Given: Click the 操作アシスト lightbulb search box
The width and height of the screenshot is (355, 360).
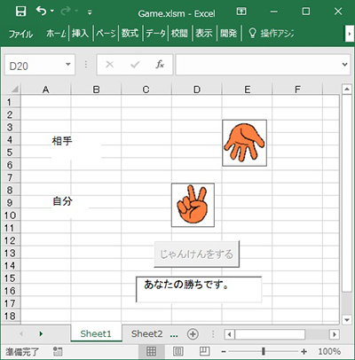Looking at the screenshot, I should click(271, 33).
